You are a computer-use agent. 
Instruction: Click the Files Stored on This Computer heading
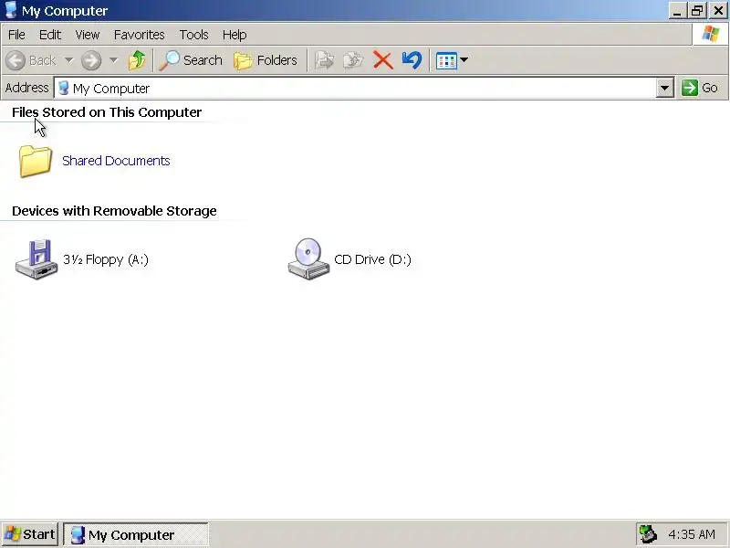coord(107,112)
